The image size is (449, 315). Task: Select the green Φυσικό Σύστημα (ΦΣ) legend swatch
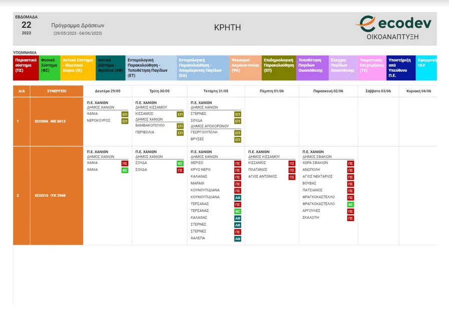click(x=50, y=68)
